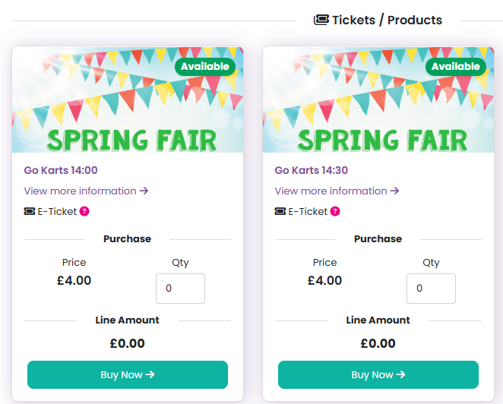The image size is (503, 404).
Task: Click the £4.00 price on Go Karts 14:00
Action: (74, 280)
